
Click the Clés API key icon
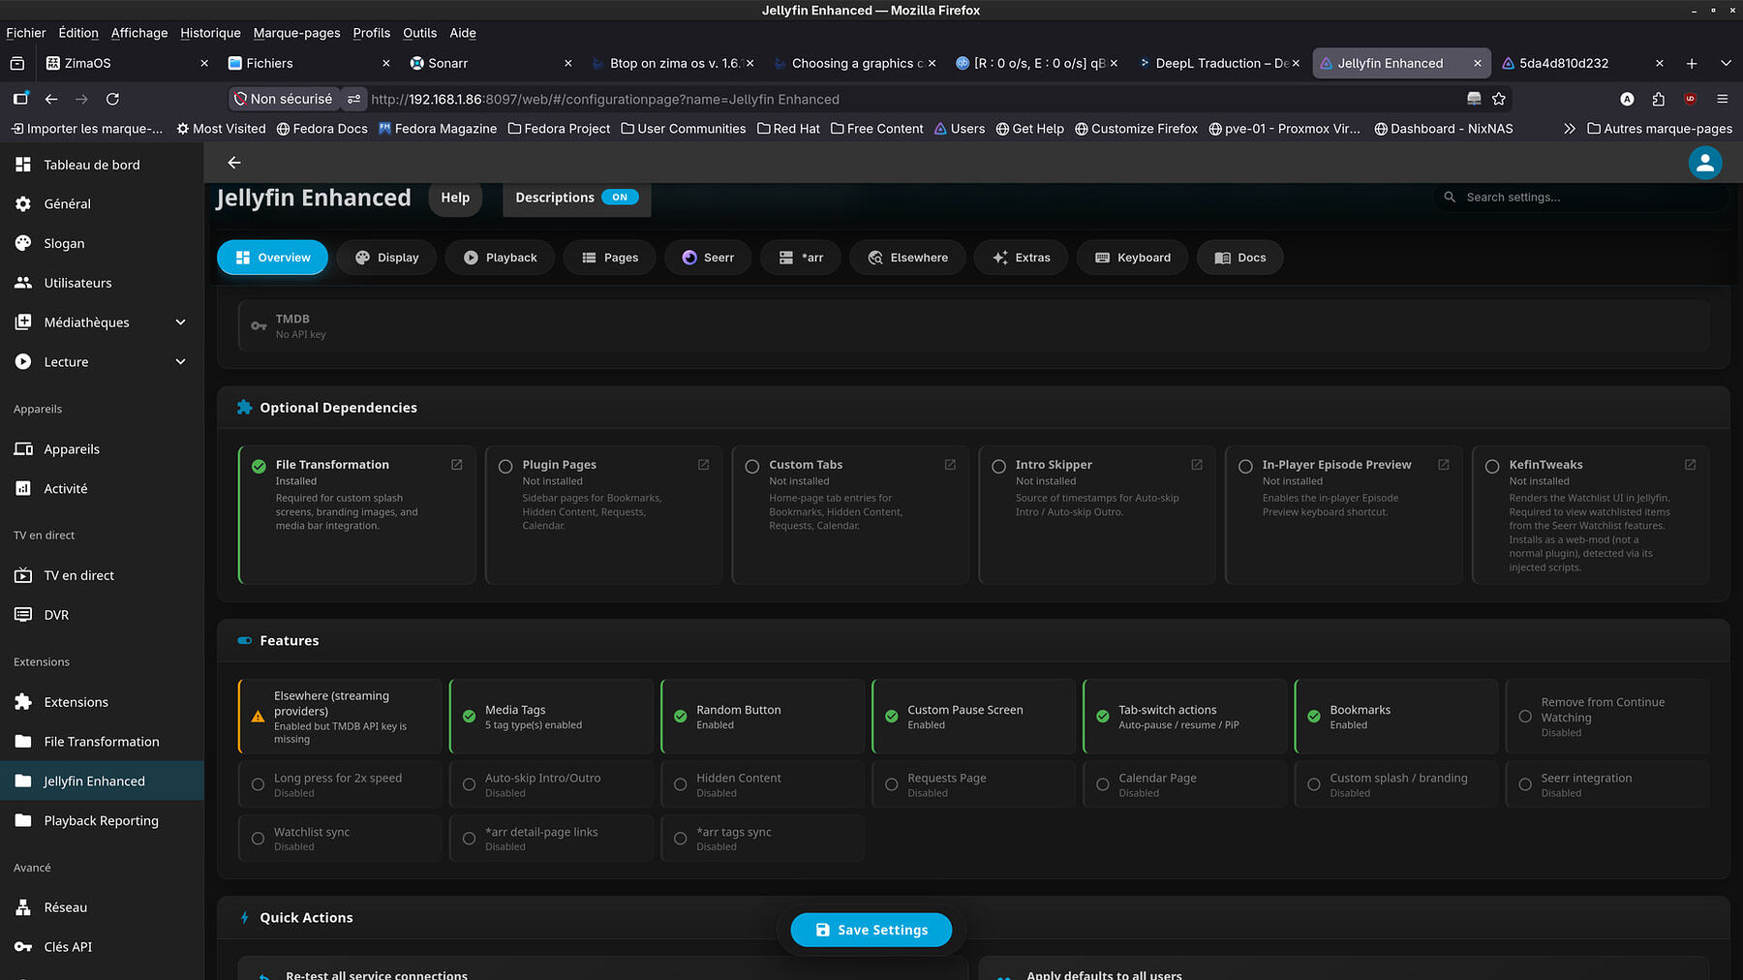click(23, 947)
